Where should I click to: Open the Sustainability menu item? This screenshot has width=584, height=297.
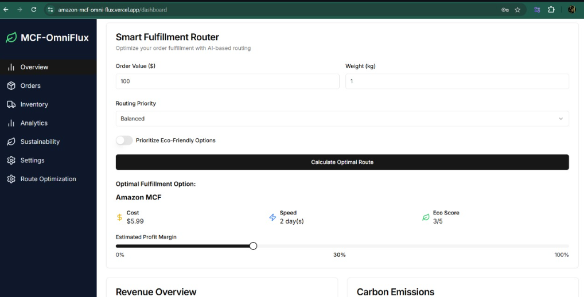click(x=48, y=142)
